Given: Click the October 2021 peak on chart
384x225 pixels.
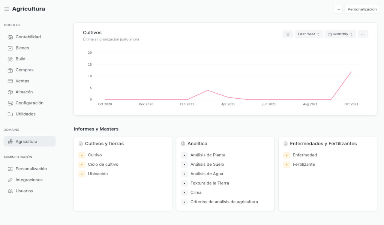Looking at the screenshot, I should coord(351,72).
